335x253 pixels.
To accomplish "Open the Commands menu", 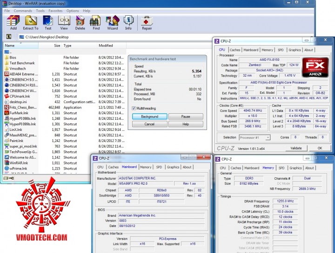I will coord(23,11).
